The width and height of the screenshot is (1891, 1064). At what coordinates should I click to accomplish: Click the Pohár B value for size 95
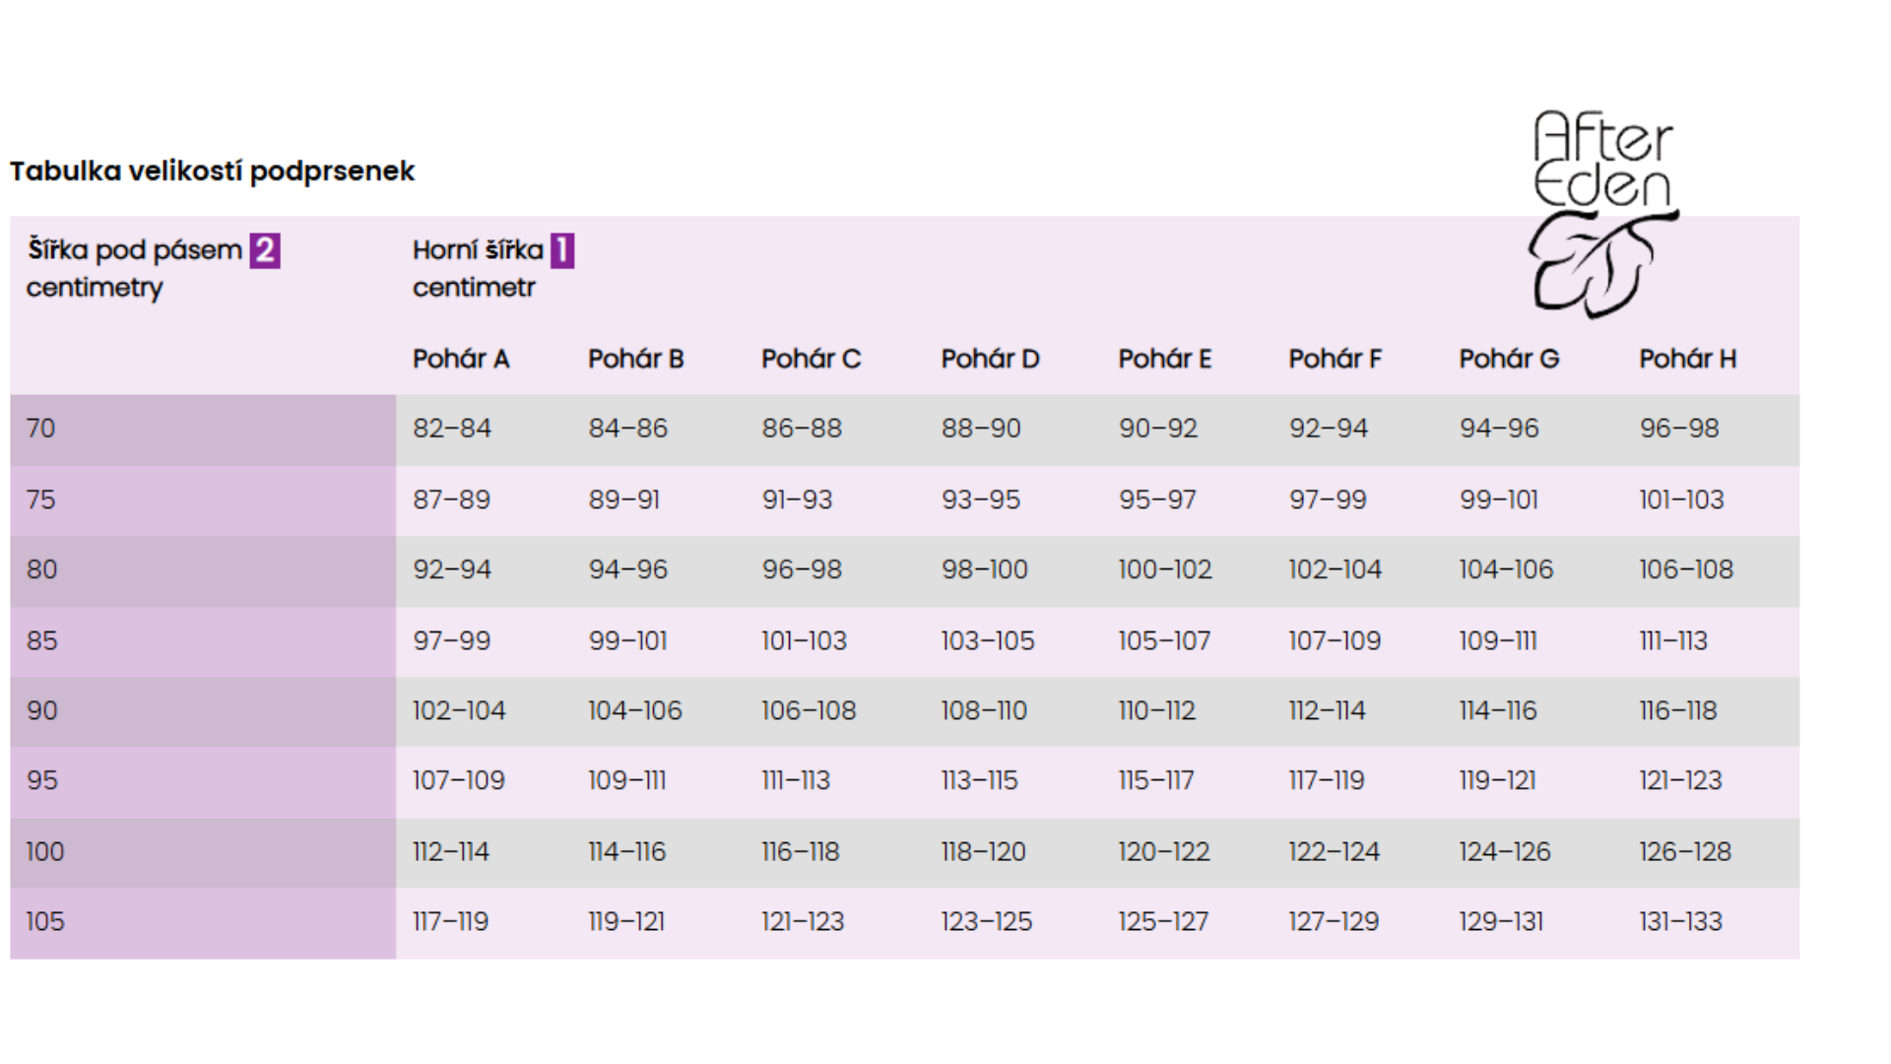pyautogui.click(x=627, y=780)
